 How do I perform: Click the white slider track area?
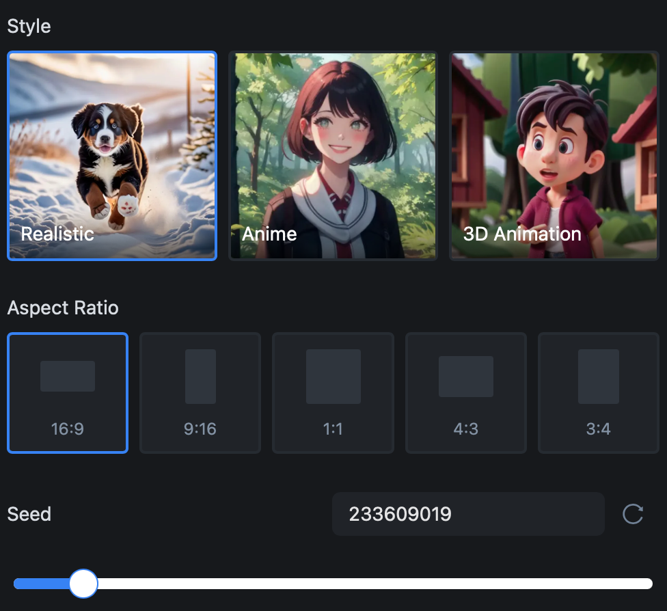[375, 584]
